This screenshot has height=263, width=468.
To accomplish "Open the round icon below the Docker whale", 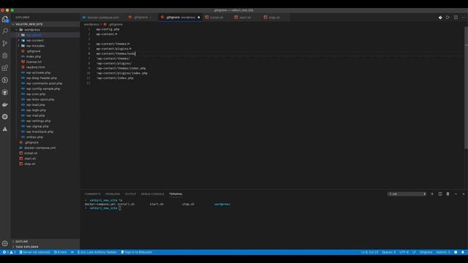I will tap(5, 117).
